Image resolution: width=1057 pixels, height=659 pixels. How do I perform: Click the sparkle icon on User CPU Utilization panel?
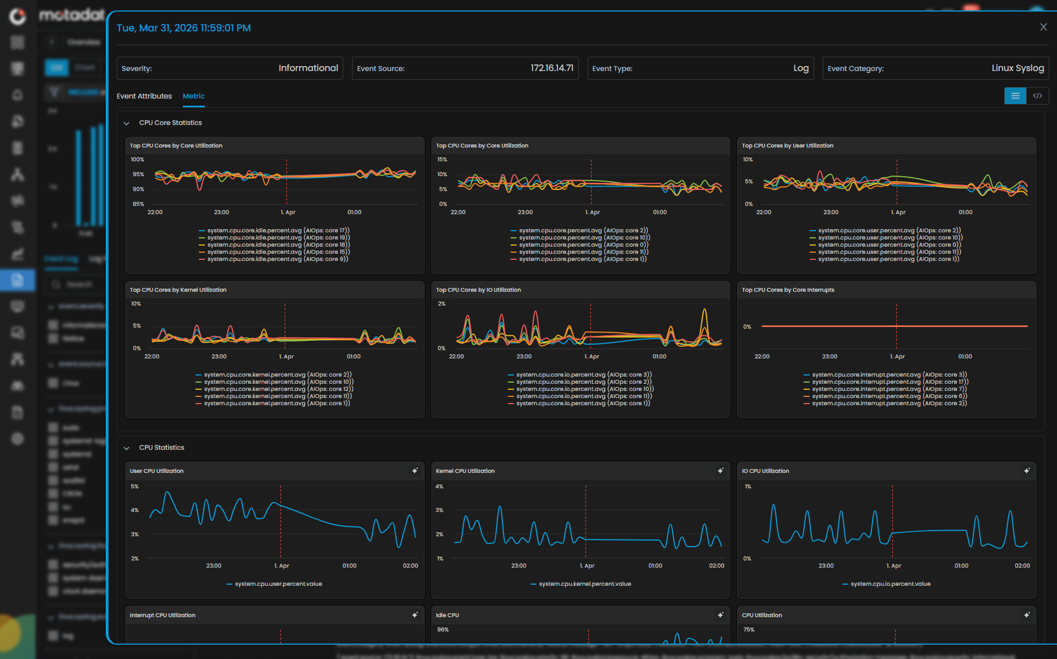(415, 471)
